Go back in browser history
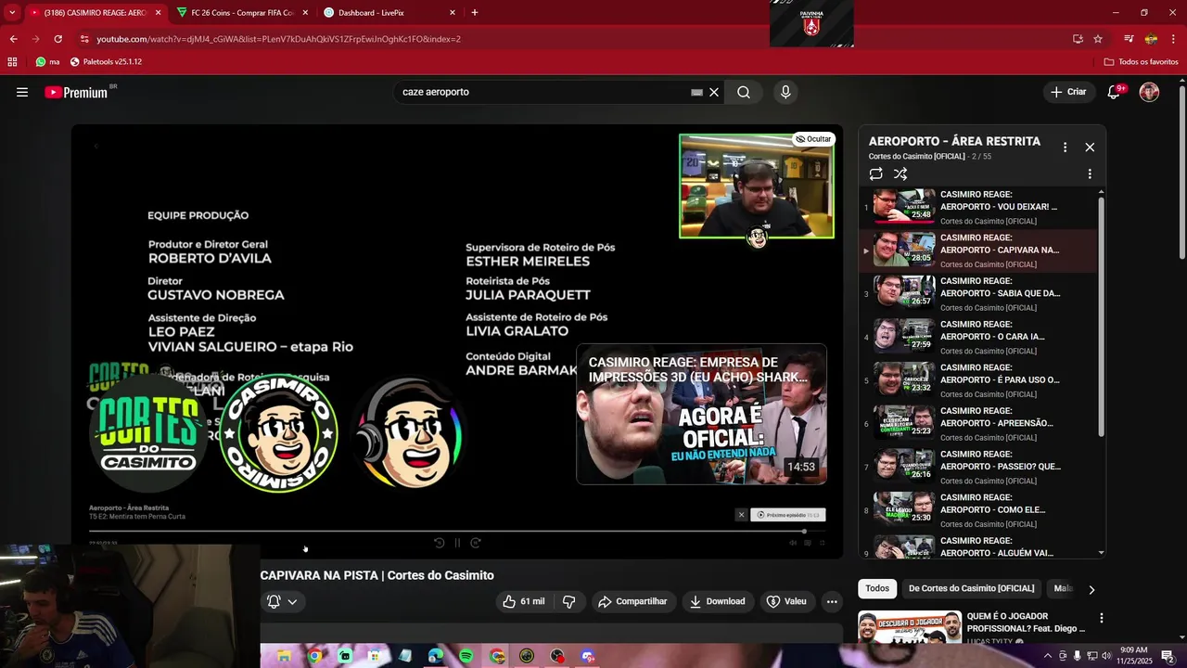The height and width of the screenshot is (668, 1187). (x=13, y=39)
